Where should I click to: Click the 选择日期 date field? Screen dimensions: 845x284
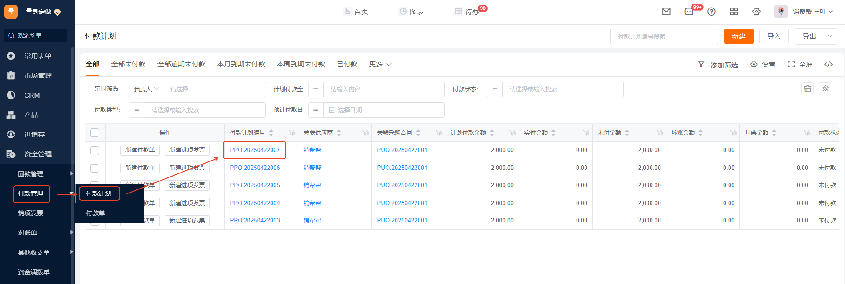pyautogui.click(x=383, y=110)
